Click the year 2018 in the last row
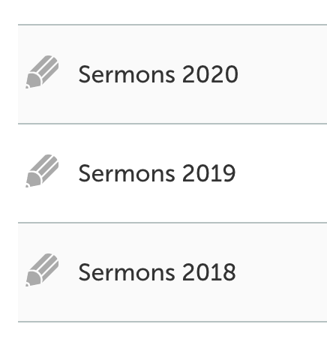The height and width of the screenshot is (348, 327). coord(209,272)
